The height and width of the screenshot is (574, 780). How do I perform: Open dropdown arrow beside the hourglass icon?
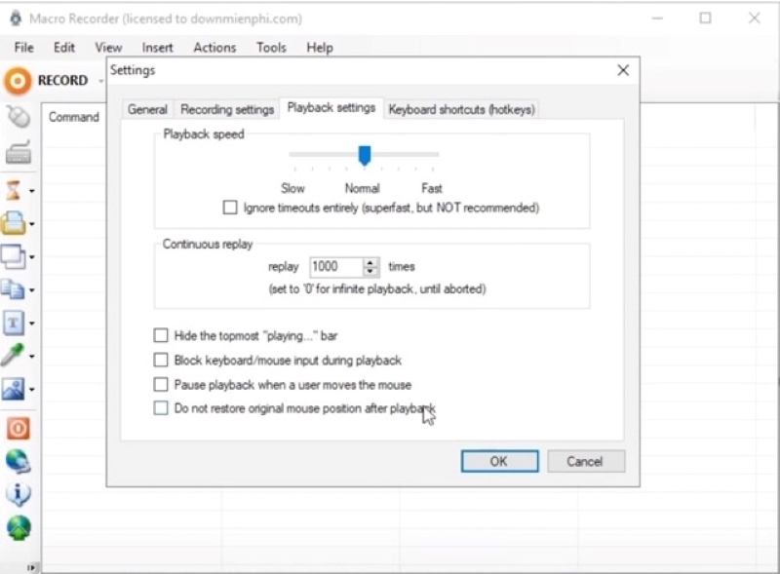(x=32, y=191)
